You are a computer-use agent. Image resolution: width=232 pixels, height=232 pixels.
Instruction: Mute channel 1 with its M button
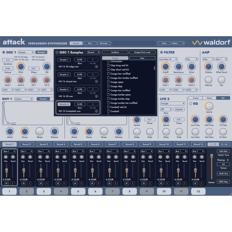[x=7, y=183]
